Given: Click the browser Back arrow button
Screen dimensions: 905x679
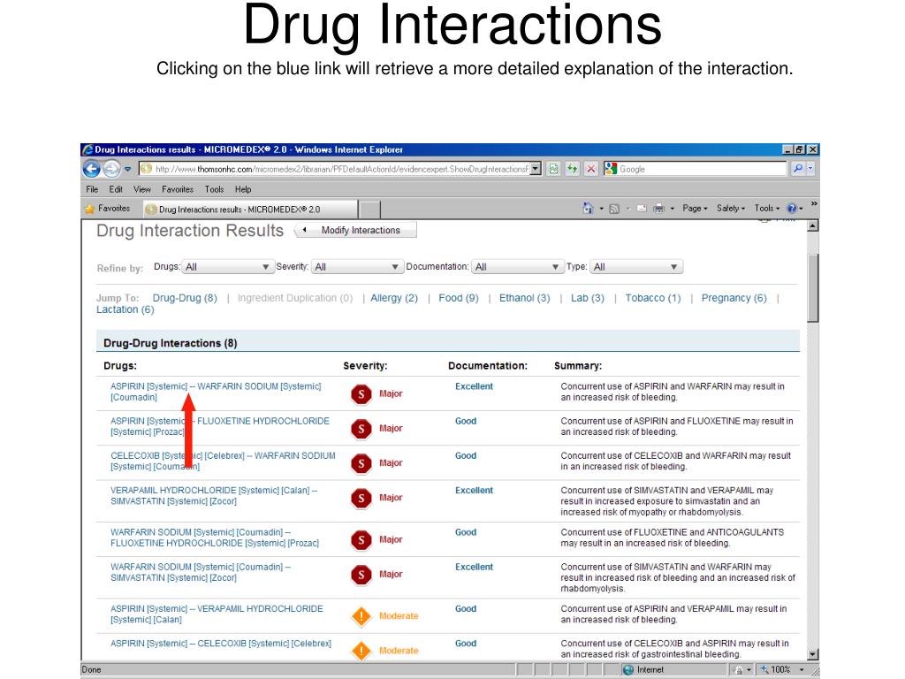Looking at the screenshot, I should [x=91, y=169].
